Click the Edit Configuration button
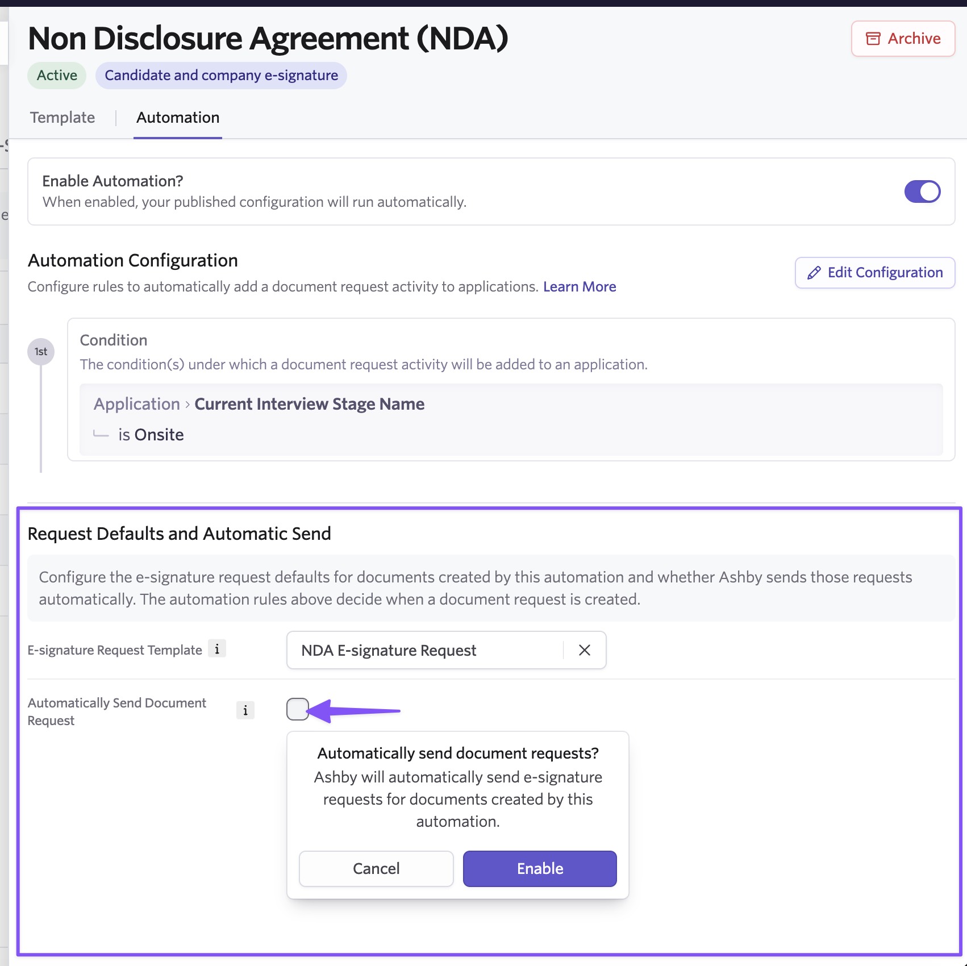The image size is (967, 966). click(875, 273)
